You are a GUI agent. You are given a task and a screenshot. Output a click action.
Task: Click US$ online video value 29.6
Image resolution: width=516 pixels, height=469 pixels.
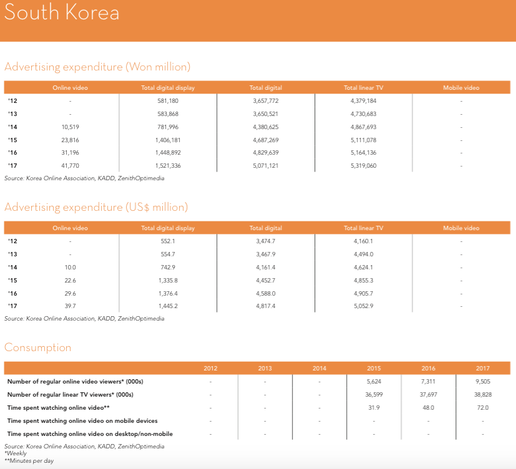(70, 293)
